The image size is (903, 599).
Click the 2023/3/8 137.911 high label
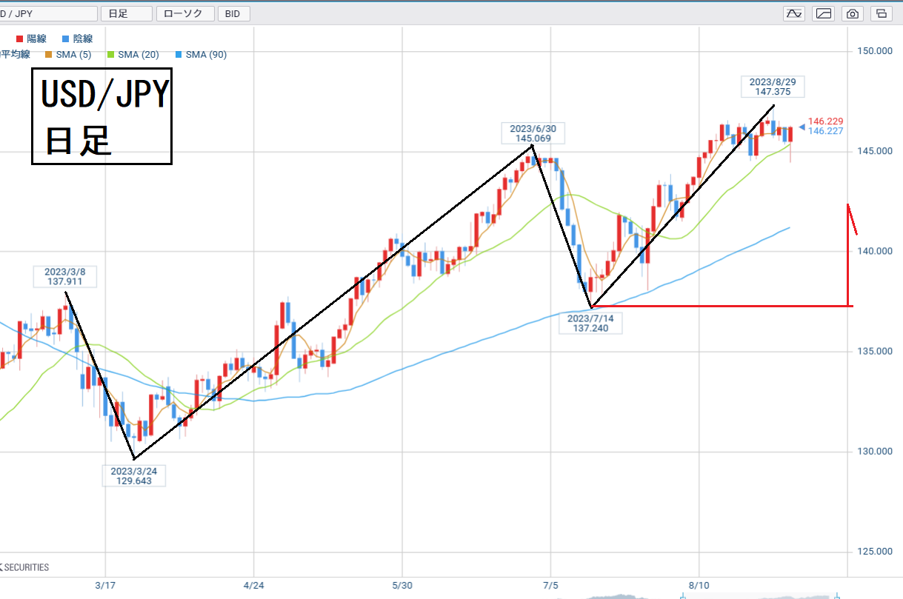pos(64,276)
